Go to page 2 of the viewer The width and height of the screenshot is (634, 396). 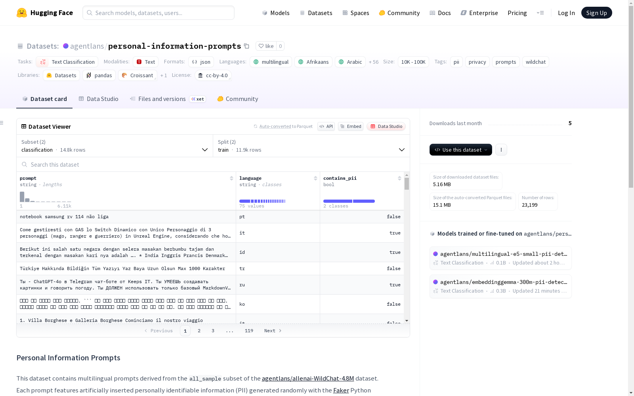(199, 331)
